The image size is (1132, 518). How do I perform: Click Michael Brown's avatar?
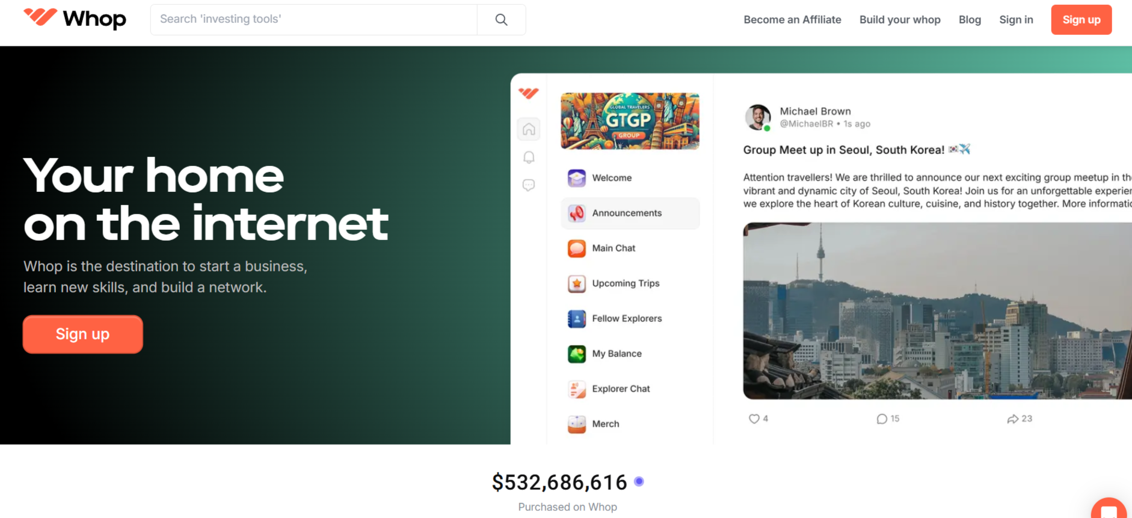point(758,117)
